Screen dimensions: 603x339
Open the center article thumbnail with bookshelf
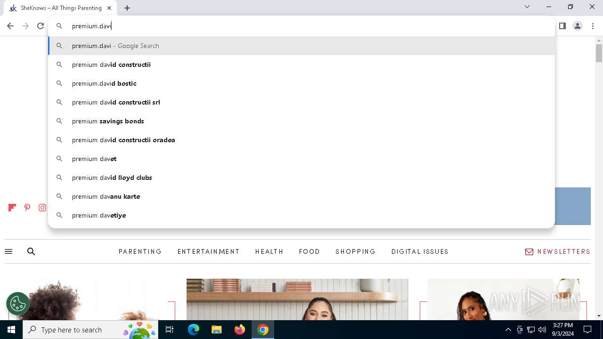click(297, 299)
